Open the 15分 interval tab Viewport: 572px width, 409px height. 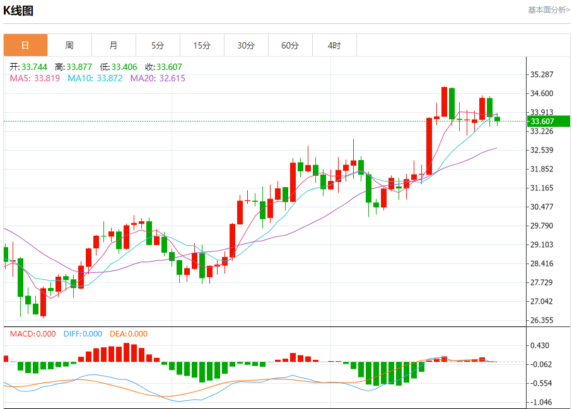coord(202,45)
